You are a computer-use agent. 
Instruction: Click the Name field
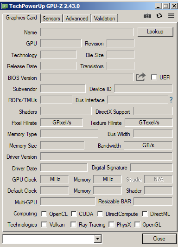click(x=87, y=32)
